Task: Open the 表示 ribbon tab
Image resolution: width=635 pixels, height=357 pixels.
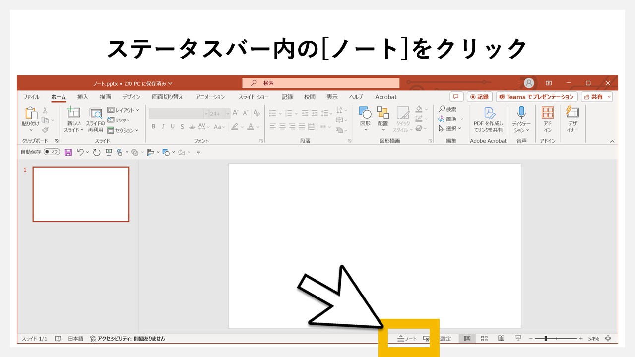Action: (x=331, y=97)
